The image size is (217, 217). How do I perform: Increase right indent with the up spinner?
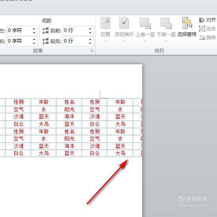point(34,39)
